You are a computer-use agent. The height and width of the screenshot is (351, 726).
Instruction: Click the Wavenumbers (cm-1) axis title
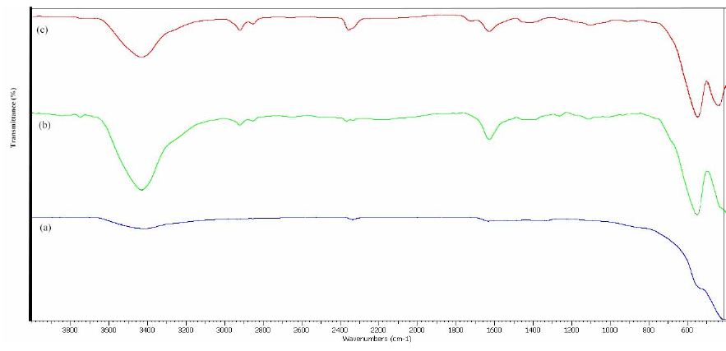click(379, 339)
